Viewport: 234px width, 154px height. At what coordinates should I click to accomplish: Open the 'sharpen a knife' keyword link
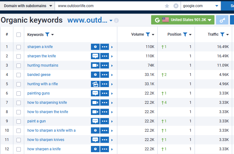pyautogui.click(x=40, y=47)
